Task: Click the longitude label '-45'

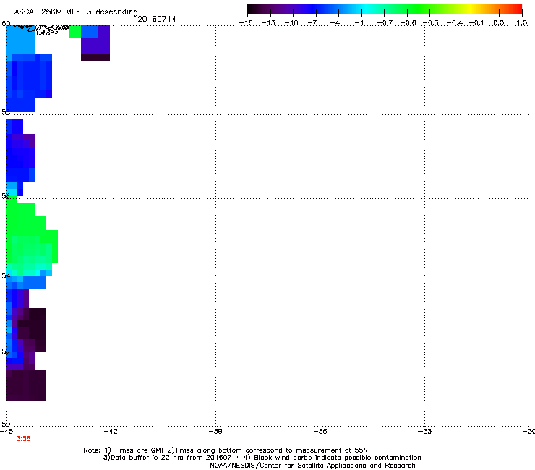Action: pyautogui.click(x=7, y=432)
